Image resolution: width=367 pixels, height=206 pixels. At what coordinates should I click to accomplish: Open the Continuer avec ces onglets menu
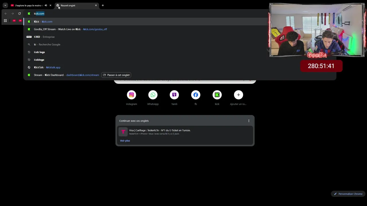pos(249,121)
